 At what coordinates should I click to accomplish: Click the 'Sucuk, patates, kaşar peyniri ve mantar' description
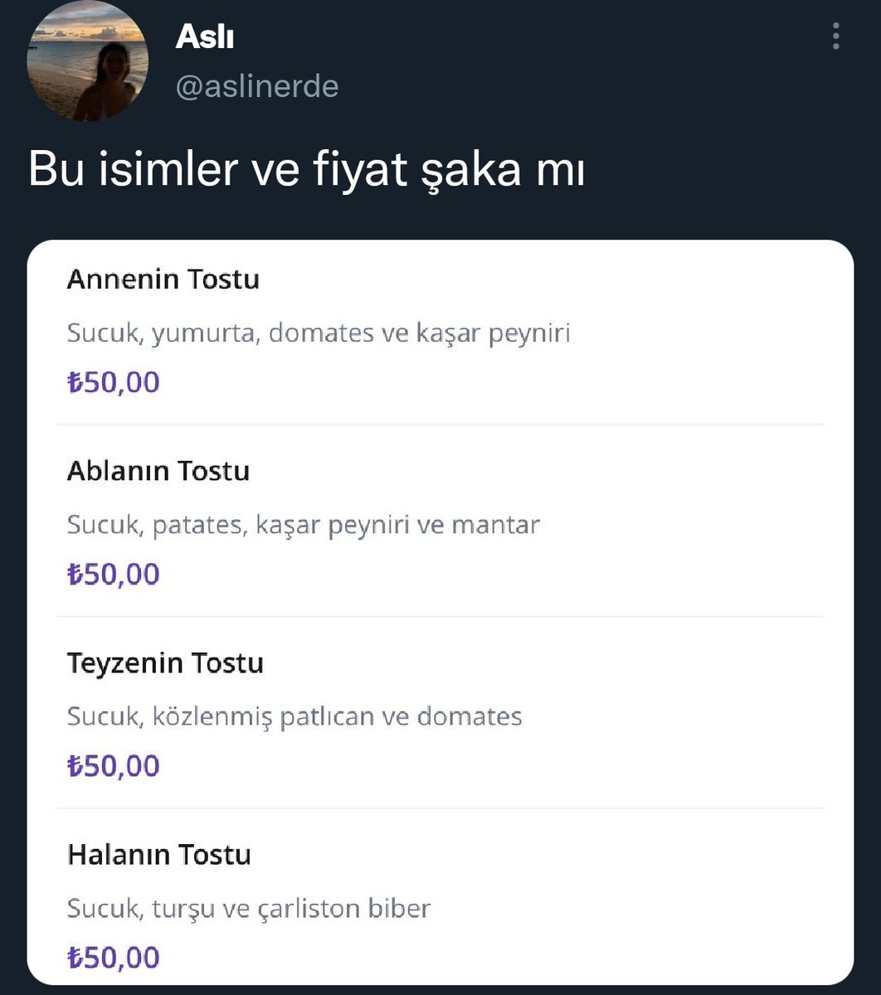[304, 525]
